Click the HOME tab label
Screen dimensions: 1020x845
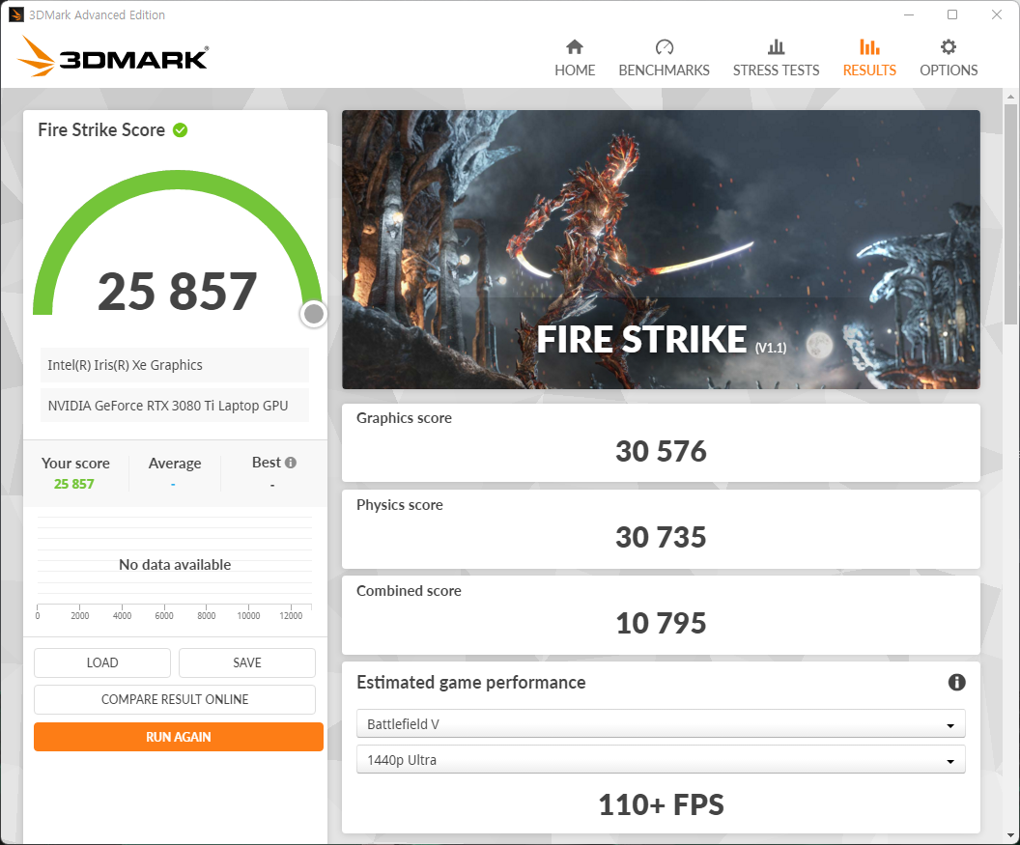tap(575, 70)
